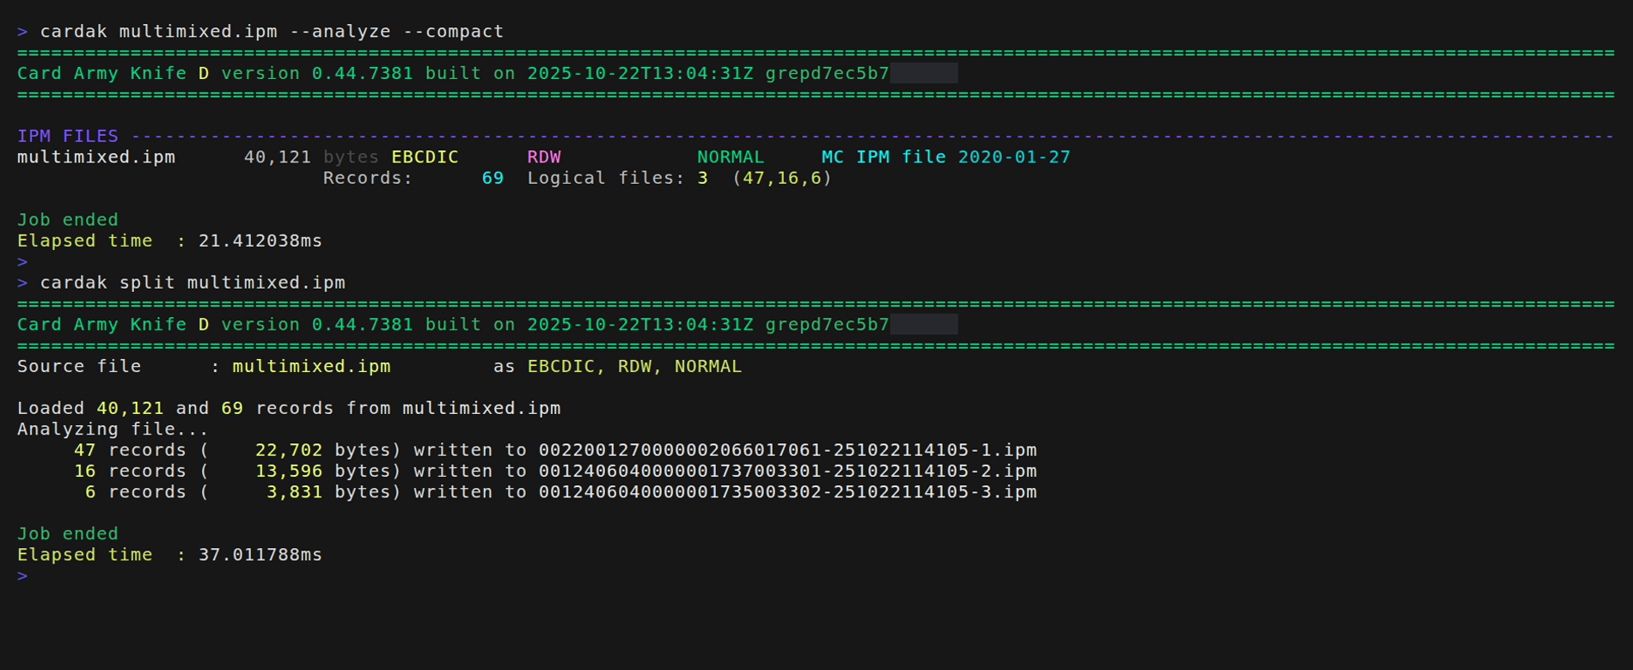Click the green NORMAL label in IPM FILES row
Viewport: 1633px width, 670px height.
pos(730,157)
